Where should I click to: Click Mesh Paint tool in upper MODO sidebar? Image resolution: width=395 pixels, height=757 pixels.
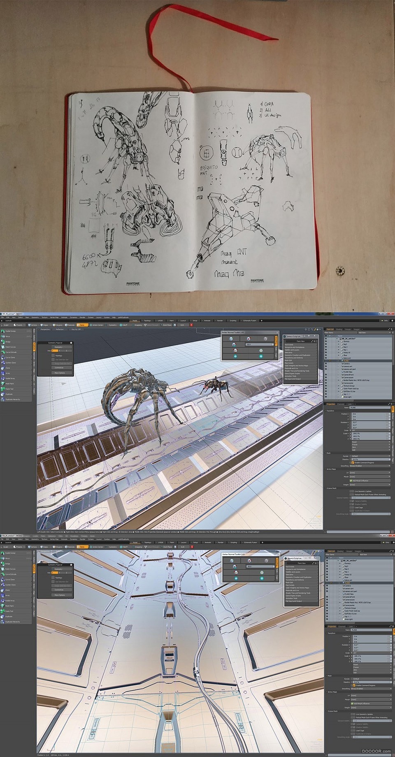click(9, 384)
